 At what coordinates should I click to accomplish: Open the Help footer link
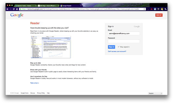point(48,93)
